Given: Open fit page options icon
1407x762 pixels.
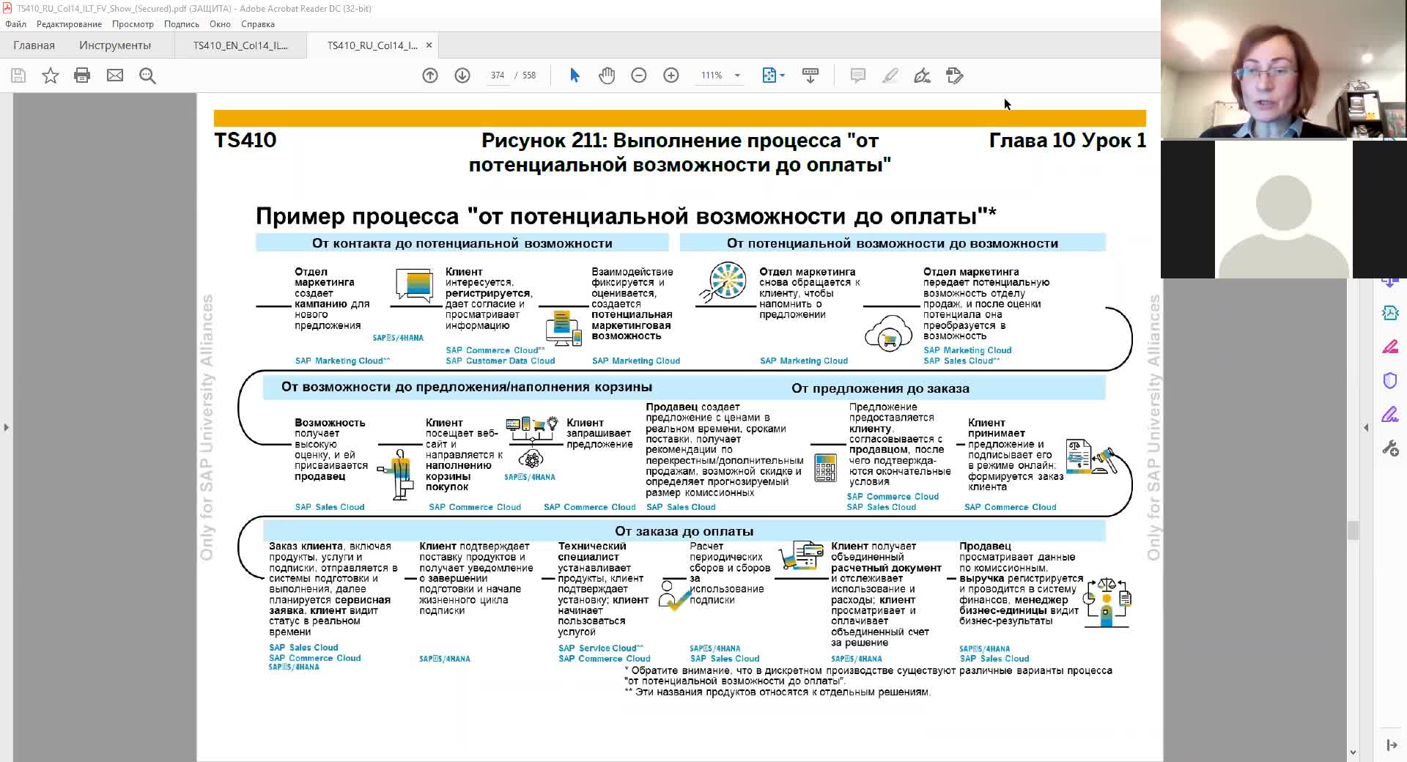Looking at the screenshot, I should (773, 75).
